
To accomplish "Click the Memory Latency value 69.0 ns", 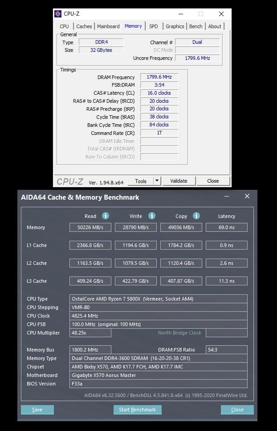I will coord(227,227).
